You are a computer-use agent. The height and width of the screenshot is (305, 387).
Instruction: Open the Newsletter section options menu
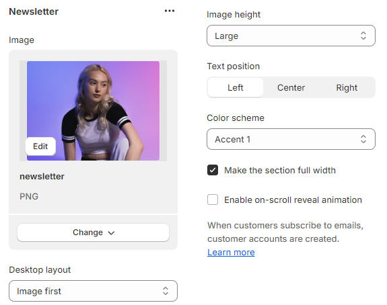170,11
